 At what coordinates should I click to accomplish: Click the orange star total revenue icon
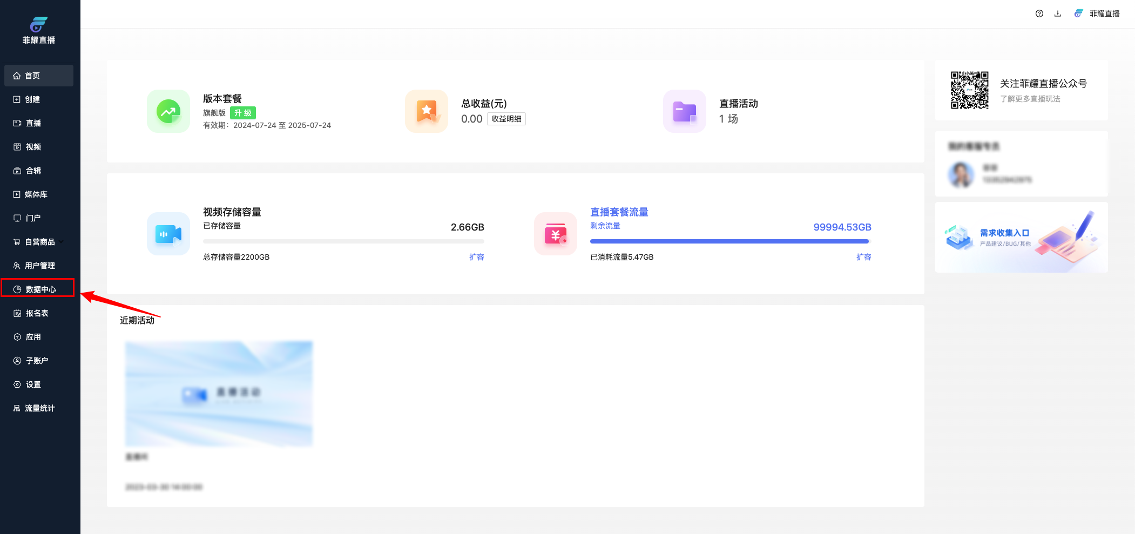click(427, 112)
